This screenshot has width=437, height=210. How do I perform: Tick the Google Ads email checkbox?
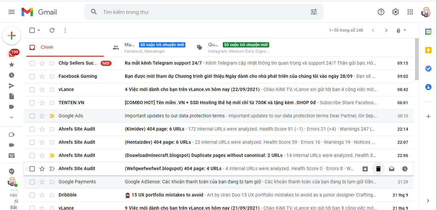(x=32, y=116)
